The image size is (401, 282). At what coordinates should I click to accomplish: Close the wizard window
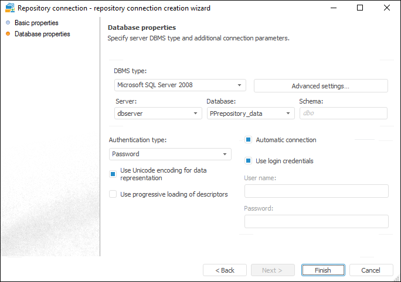[387, 8]
